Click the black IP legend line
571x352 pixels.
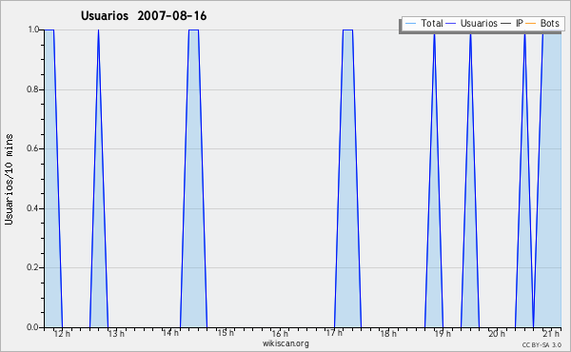tap(506, 24)
